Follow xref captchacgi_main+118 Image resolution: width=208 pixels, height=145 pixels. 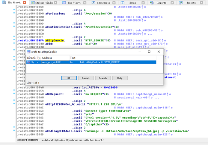152,107
